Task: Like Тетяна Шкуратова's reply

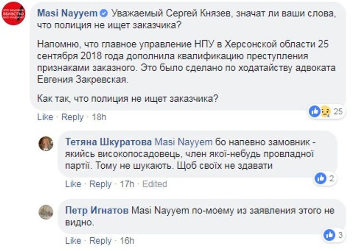Action: 73,184
